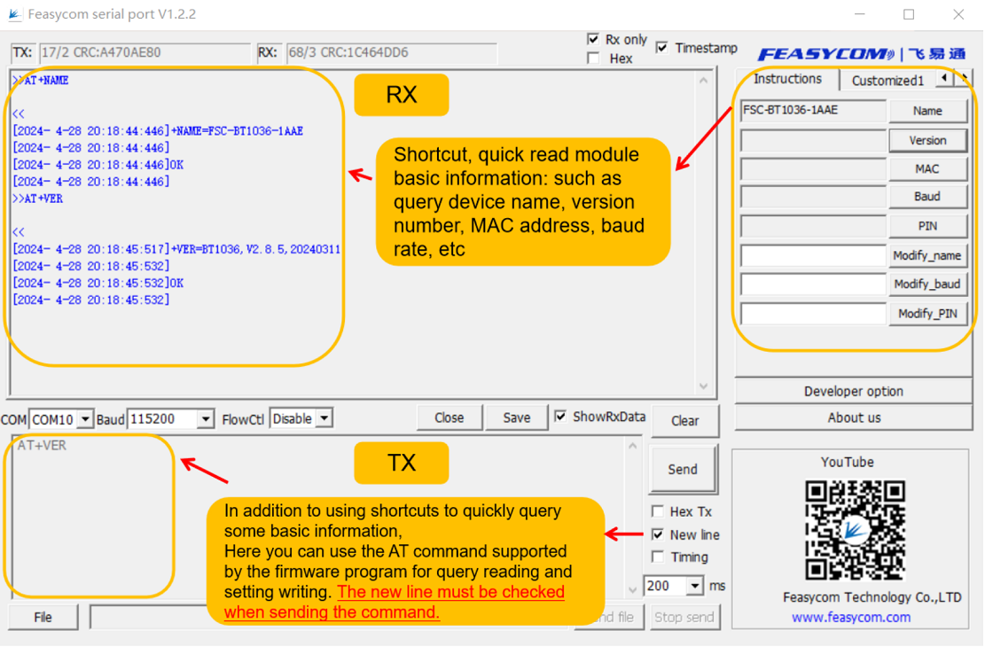Uncheck the Timestamp option
Viewport: 985px width, 647px height.
point(662,48)
